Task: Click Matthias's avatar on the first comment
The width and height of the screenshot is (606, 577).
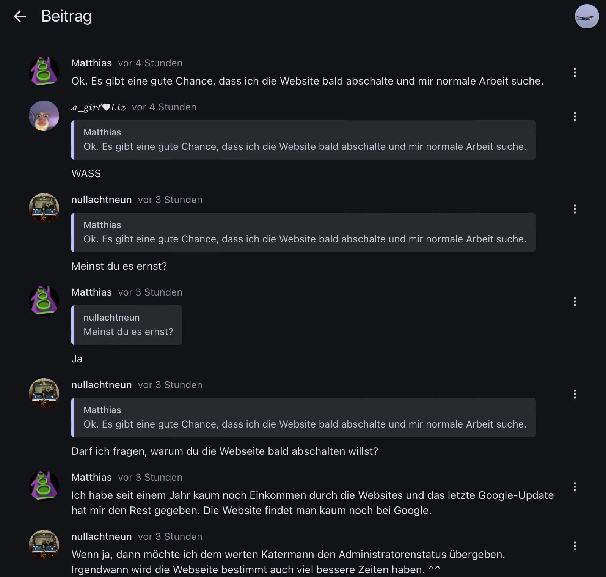Action: [44, 72]
